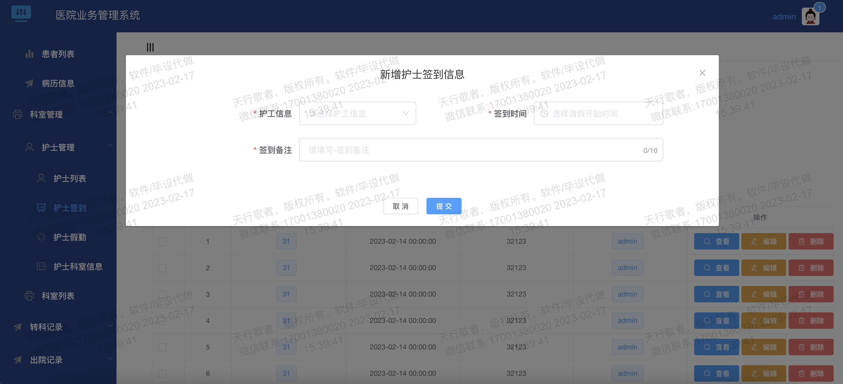The image size is (843, 384).
Task: Cancel the dialog using 取消
Action: 401,206
